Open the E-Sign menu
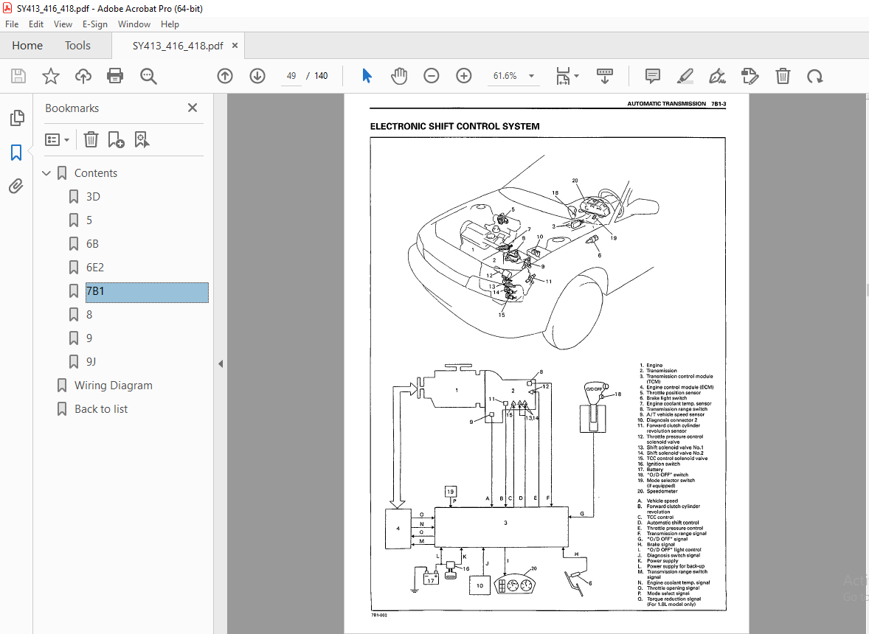 [x=94, y=24]
